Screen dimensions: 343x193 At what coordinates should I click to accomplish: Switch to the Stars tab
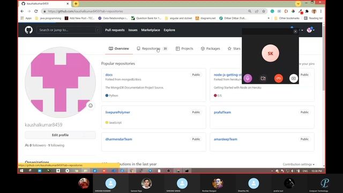[x=234, y=49]
